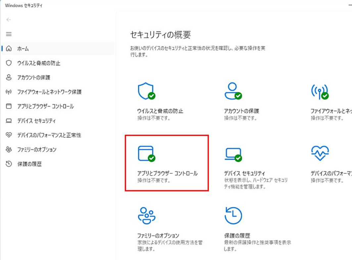Image resolution: width=352 pixels, height=260 pixels.
Task: Open デバイスのパフォーマンスと正常性 in sidebar
Action: 49,135
